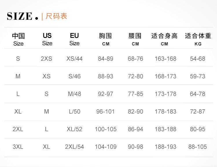Select the EU Size column header
Screen dimensions: 217x167
coord(74,39)
